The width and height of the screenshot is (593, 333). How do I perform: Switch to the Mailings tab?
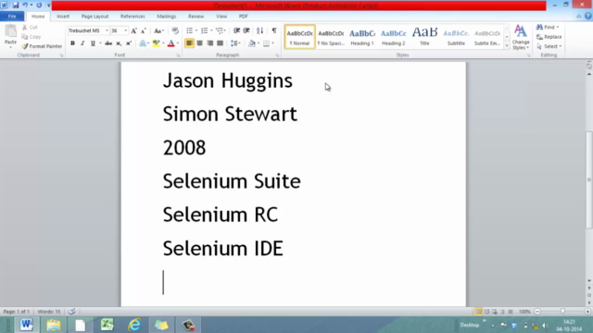(167, 17)
